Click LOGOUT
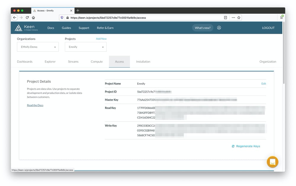Viewport: 296px width, 186px height. [268, 28]
